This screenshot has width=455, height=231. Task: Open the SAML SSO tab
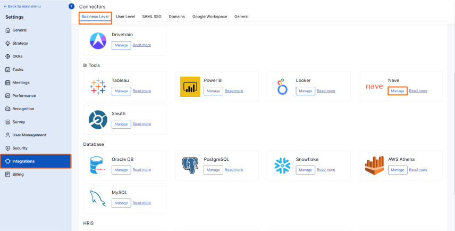click(x=152, y=16)
